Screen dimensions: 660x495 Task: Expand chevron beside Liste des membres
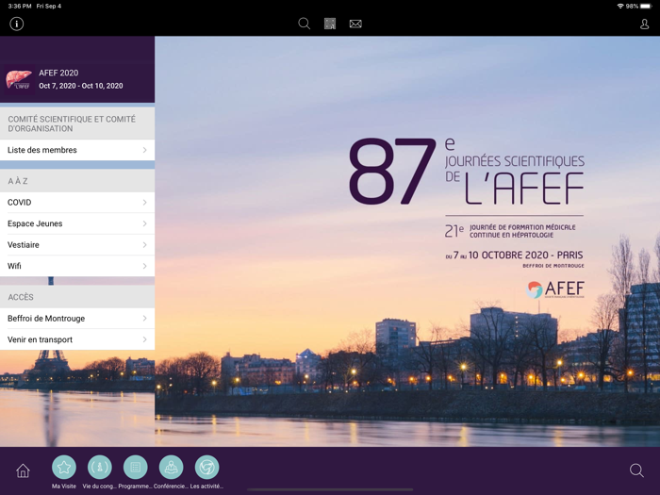point(145,150)
